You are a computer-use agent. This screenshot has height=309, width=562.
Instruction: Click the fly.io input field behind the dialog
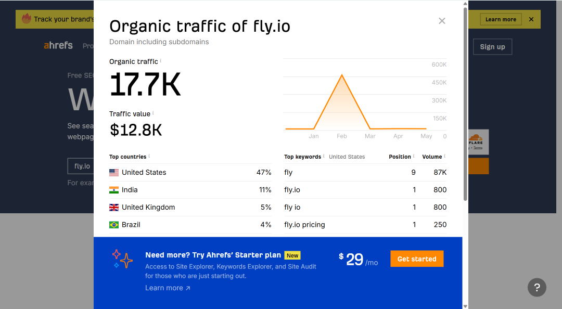(x=81, y=166)
